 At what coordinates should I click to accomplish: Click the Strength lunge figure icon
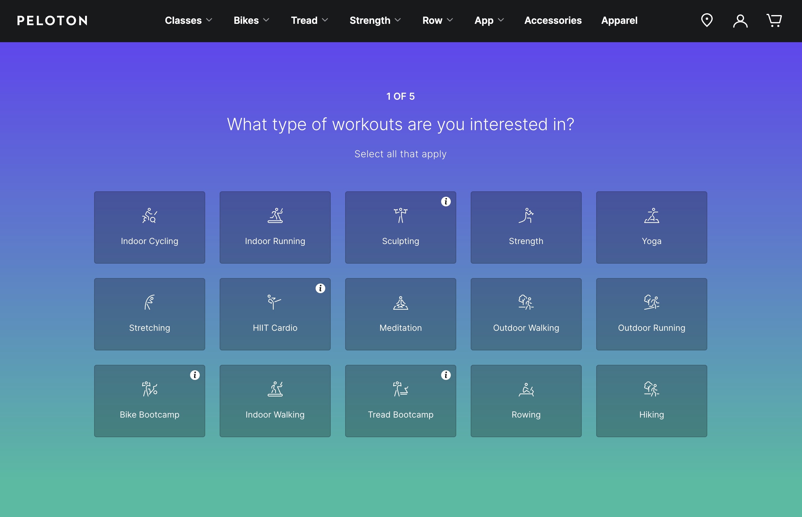[x=526, y=215]
